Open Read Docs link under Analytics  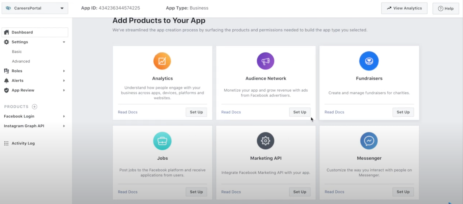[128, 112]
